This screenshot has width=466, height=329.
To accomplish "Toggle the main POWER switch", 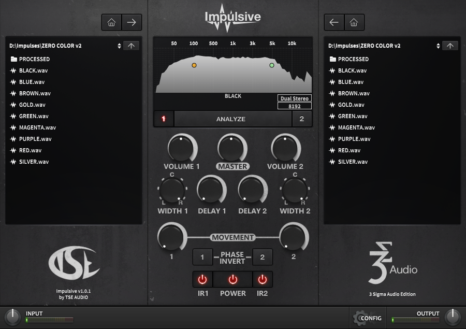I will click(232, 279).
